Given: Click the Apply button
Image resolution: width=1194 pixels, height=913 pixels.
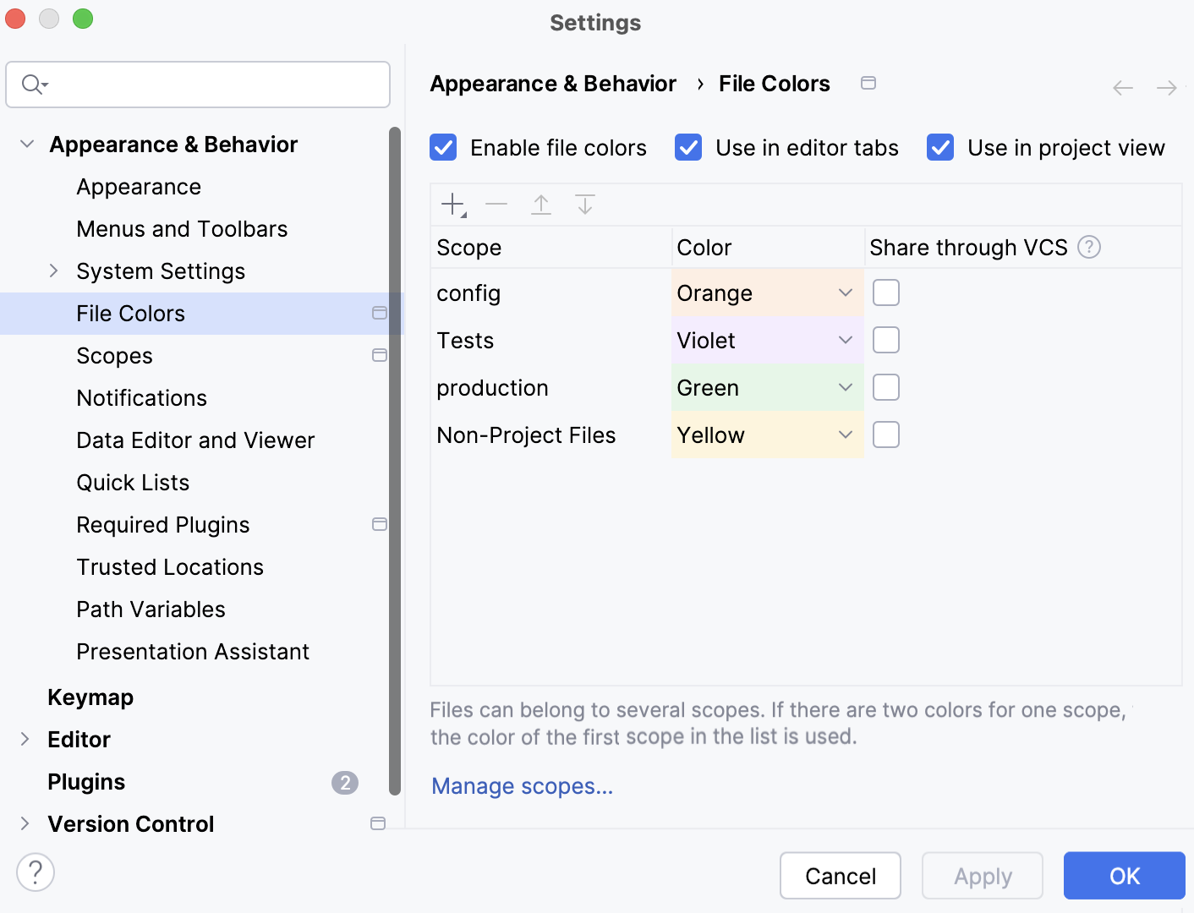Looking at the screenshot, I should 983,876.
